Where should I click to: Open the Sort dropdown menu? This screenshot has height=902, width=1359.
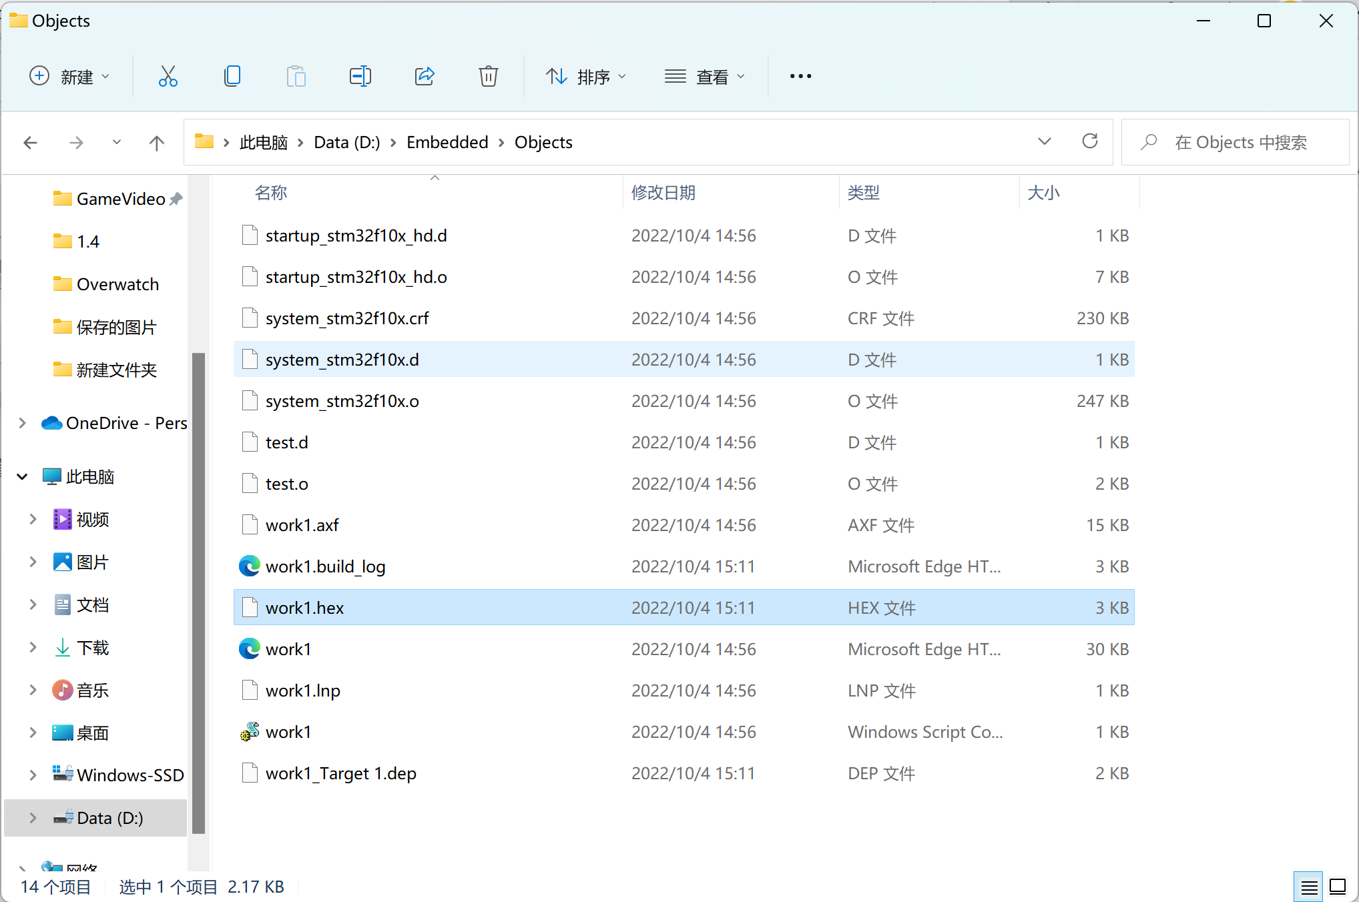point(586,76)
